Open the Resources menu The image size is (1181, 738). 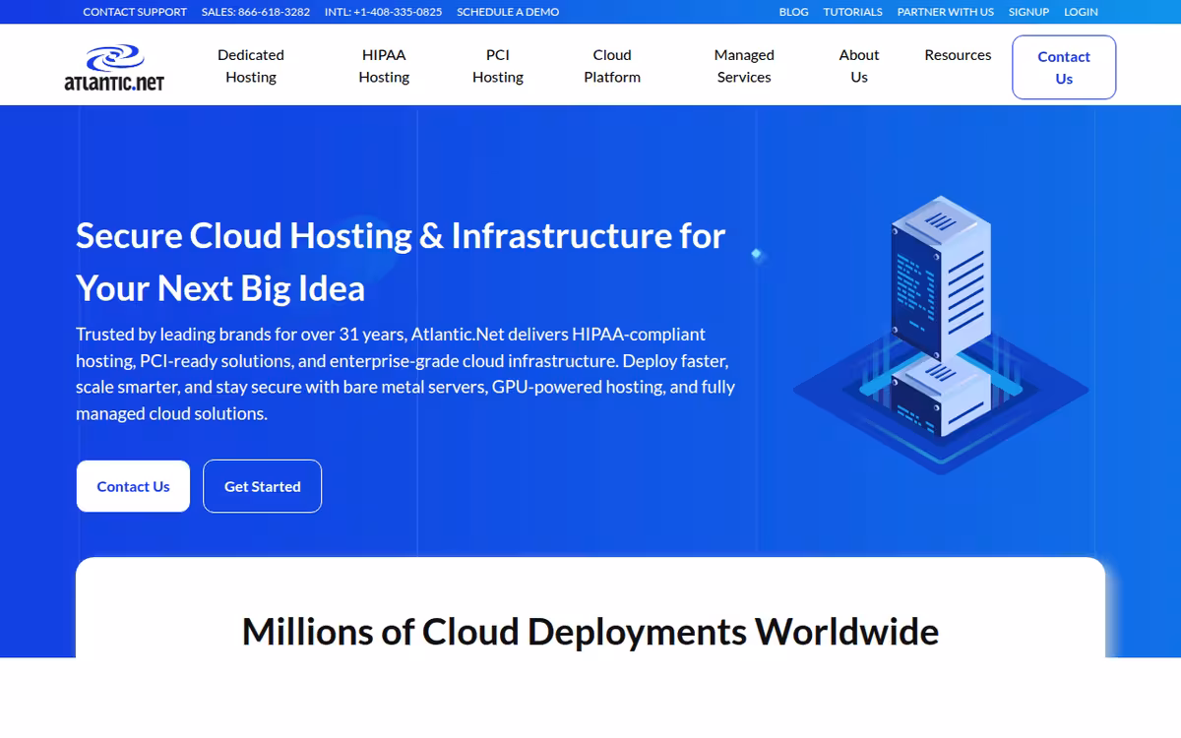point(958,55)
